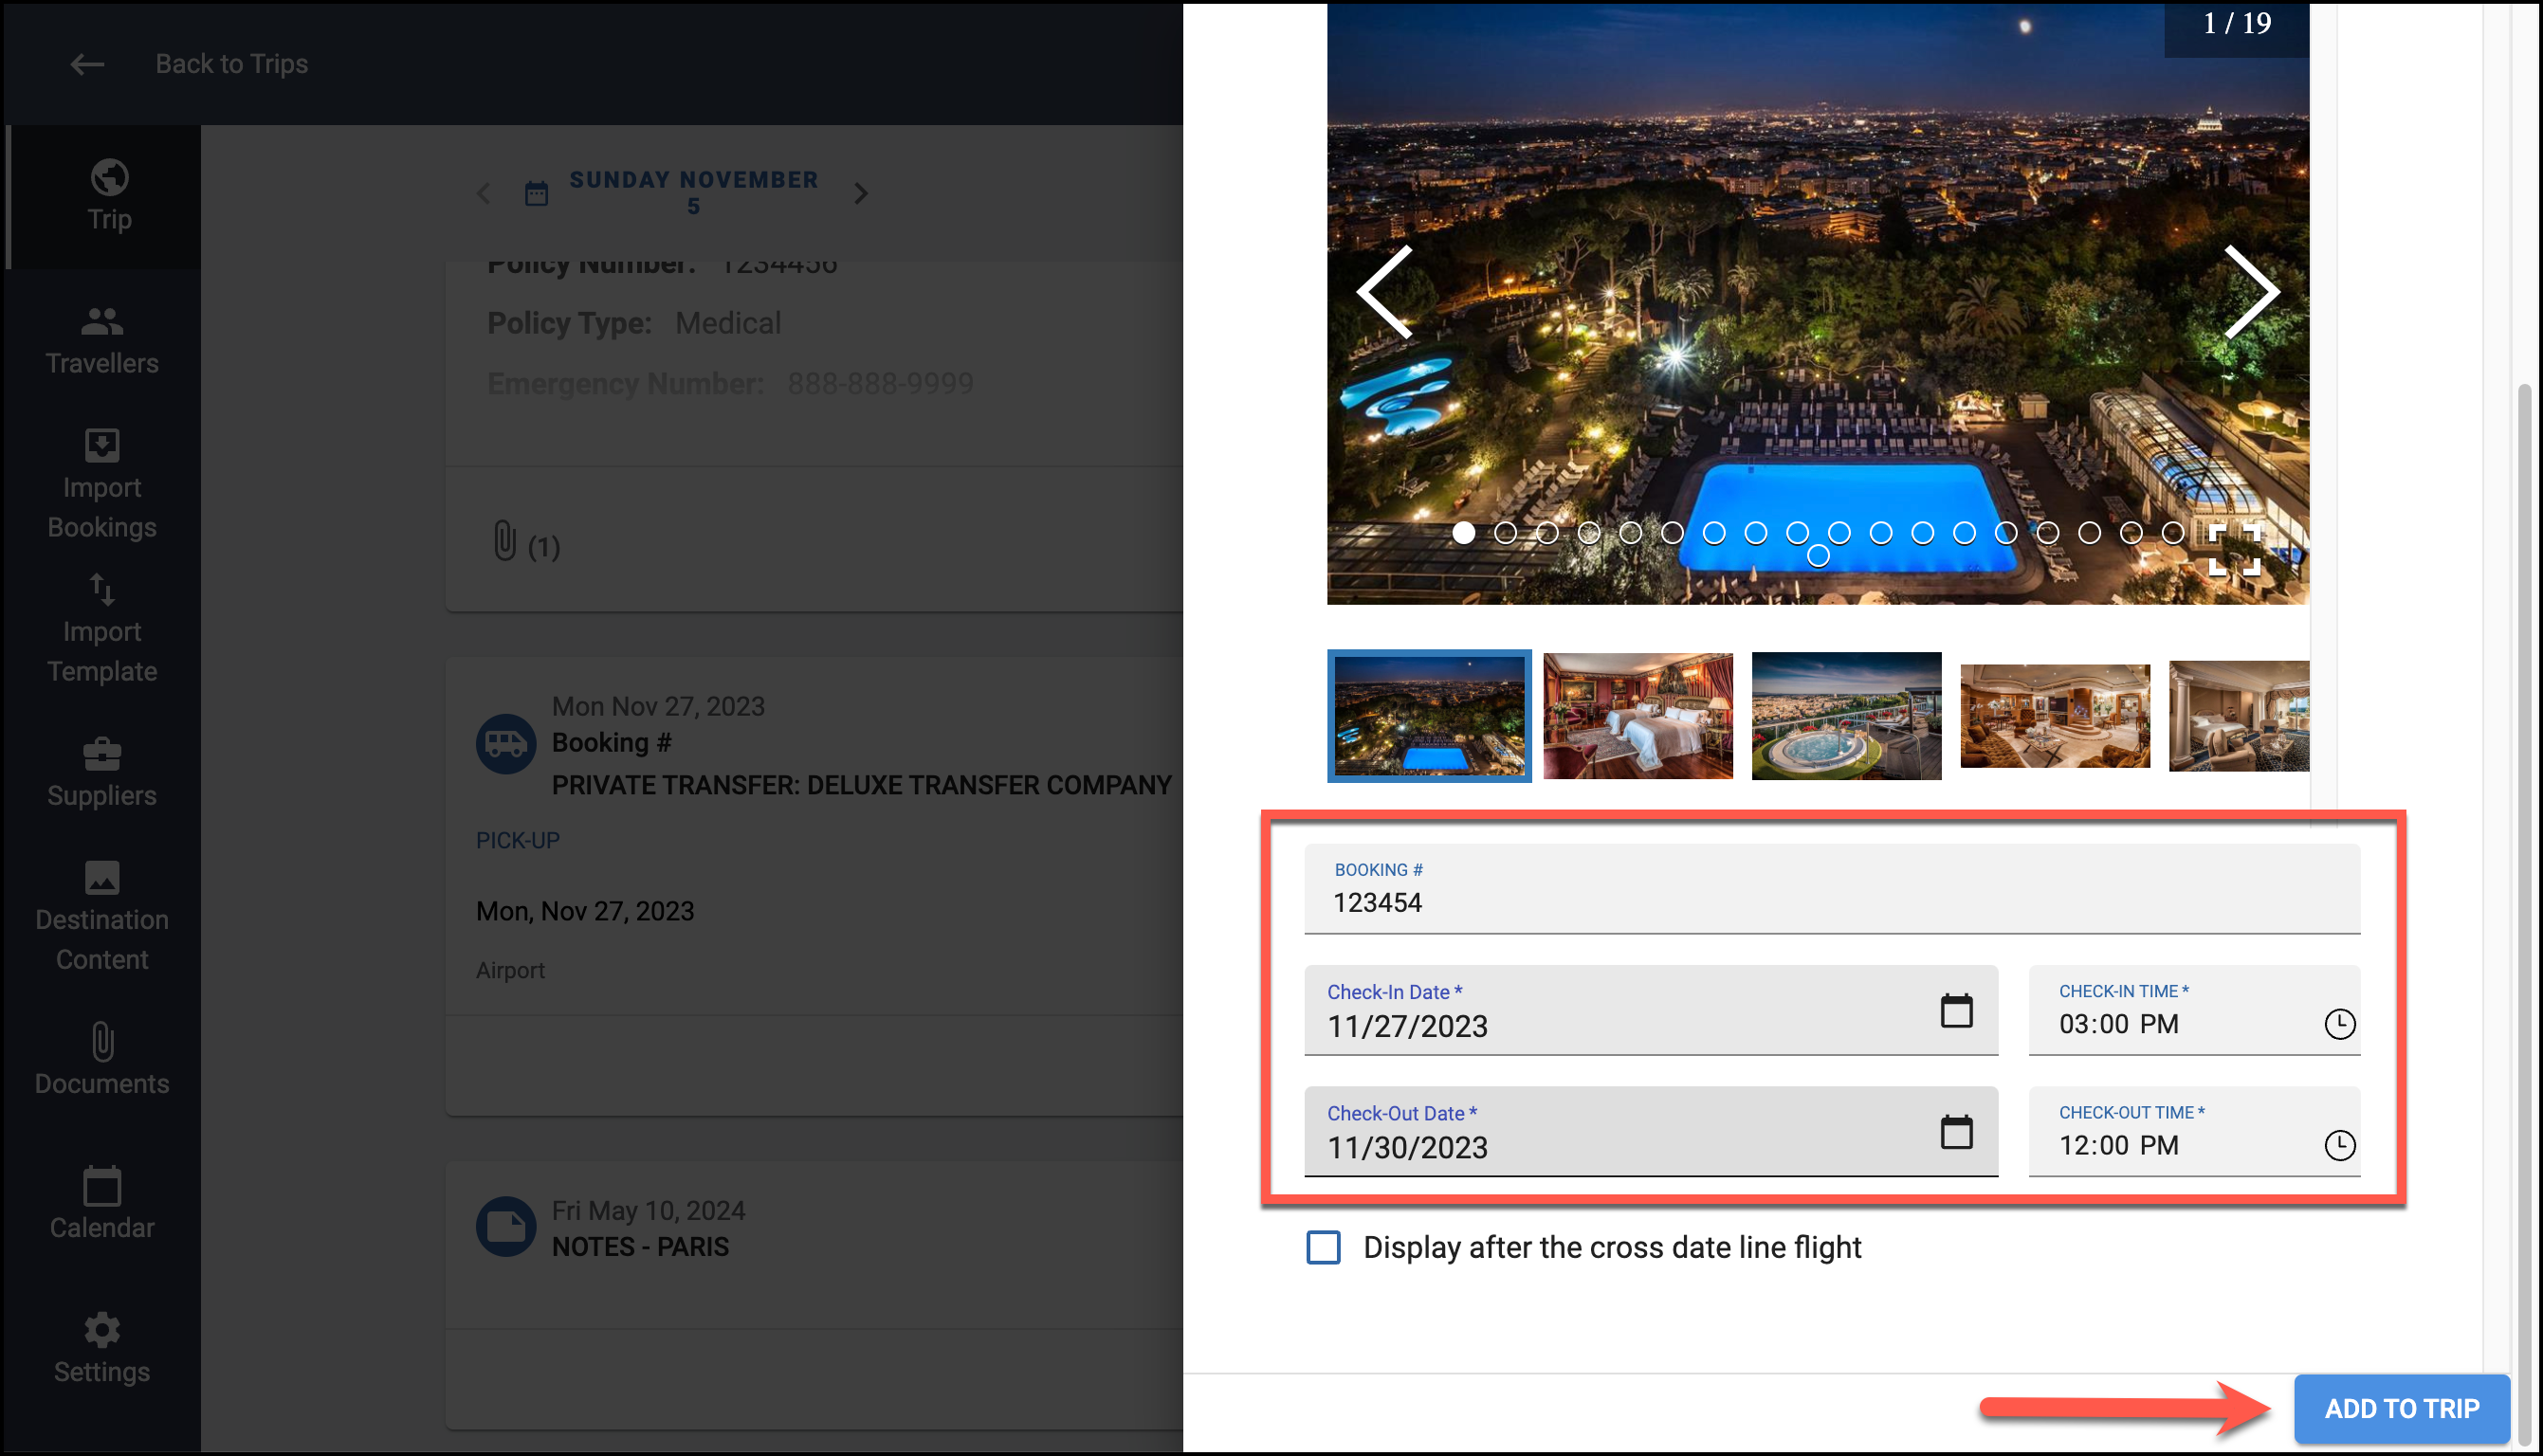Click the NOTES - PARIS entry title

tap(640, 1247)
